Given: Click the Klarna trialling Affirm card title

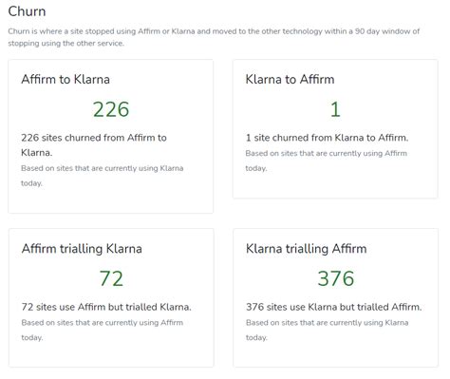Looking at the screenshot, I should (307, 249).
